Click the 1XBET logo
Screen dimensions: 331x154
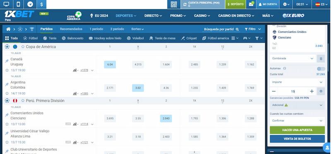pyautogui.click(x=19, y=14)
